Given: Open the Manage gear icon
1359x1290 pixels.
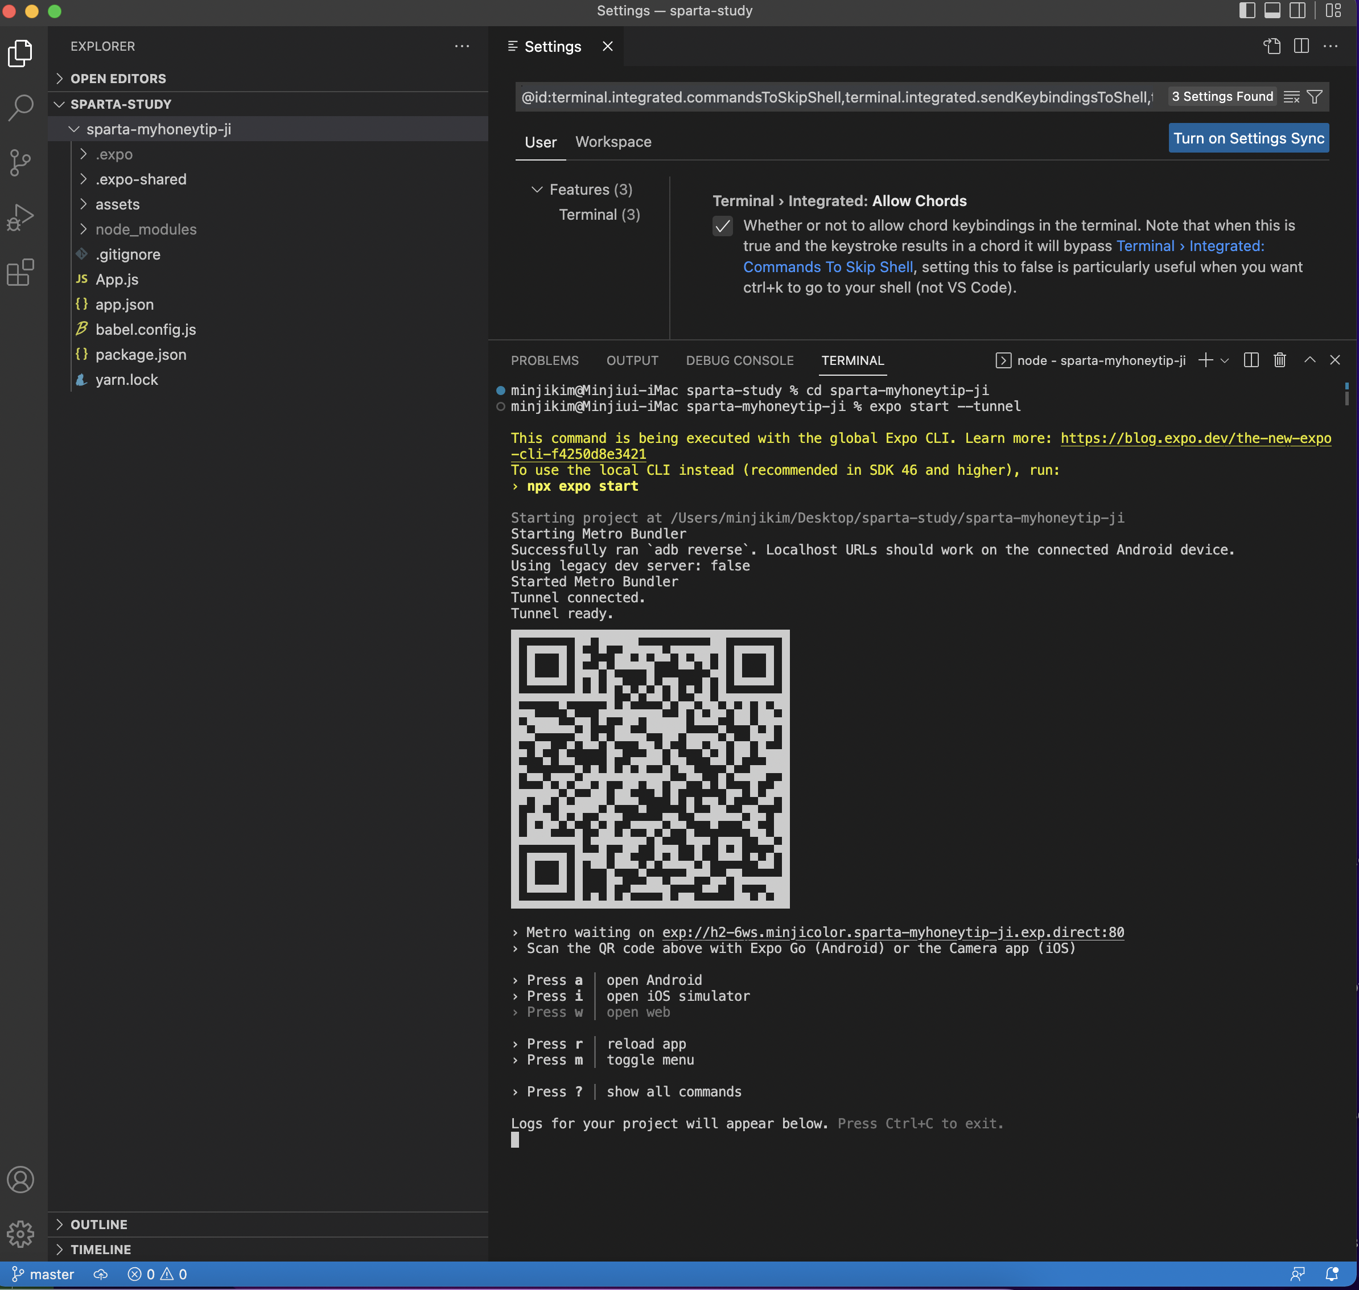Looking at the screenshot, I should tap(20, 1234).
